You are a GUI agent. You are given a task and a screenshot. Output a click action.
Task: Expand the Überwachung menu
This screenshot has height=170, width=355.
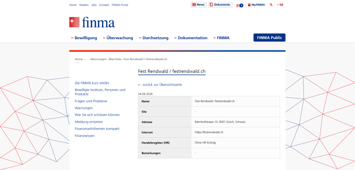coord(118,38)
